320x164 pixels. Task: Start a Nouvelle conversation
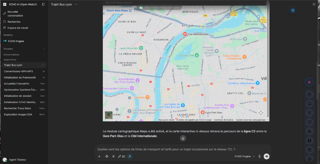pyautogui.click(x=24, y=14)
